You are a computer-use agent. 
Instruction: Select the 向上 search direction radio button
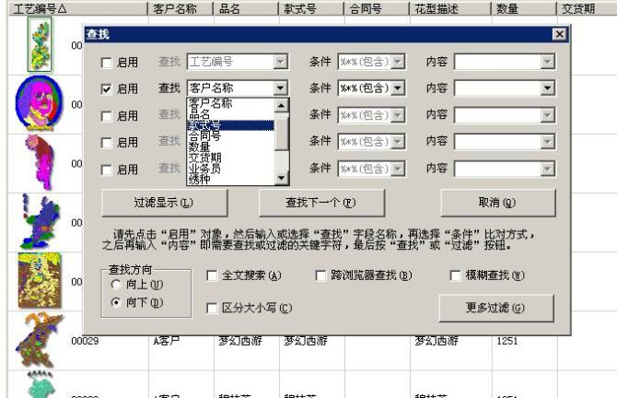click(116, 286)
